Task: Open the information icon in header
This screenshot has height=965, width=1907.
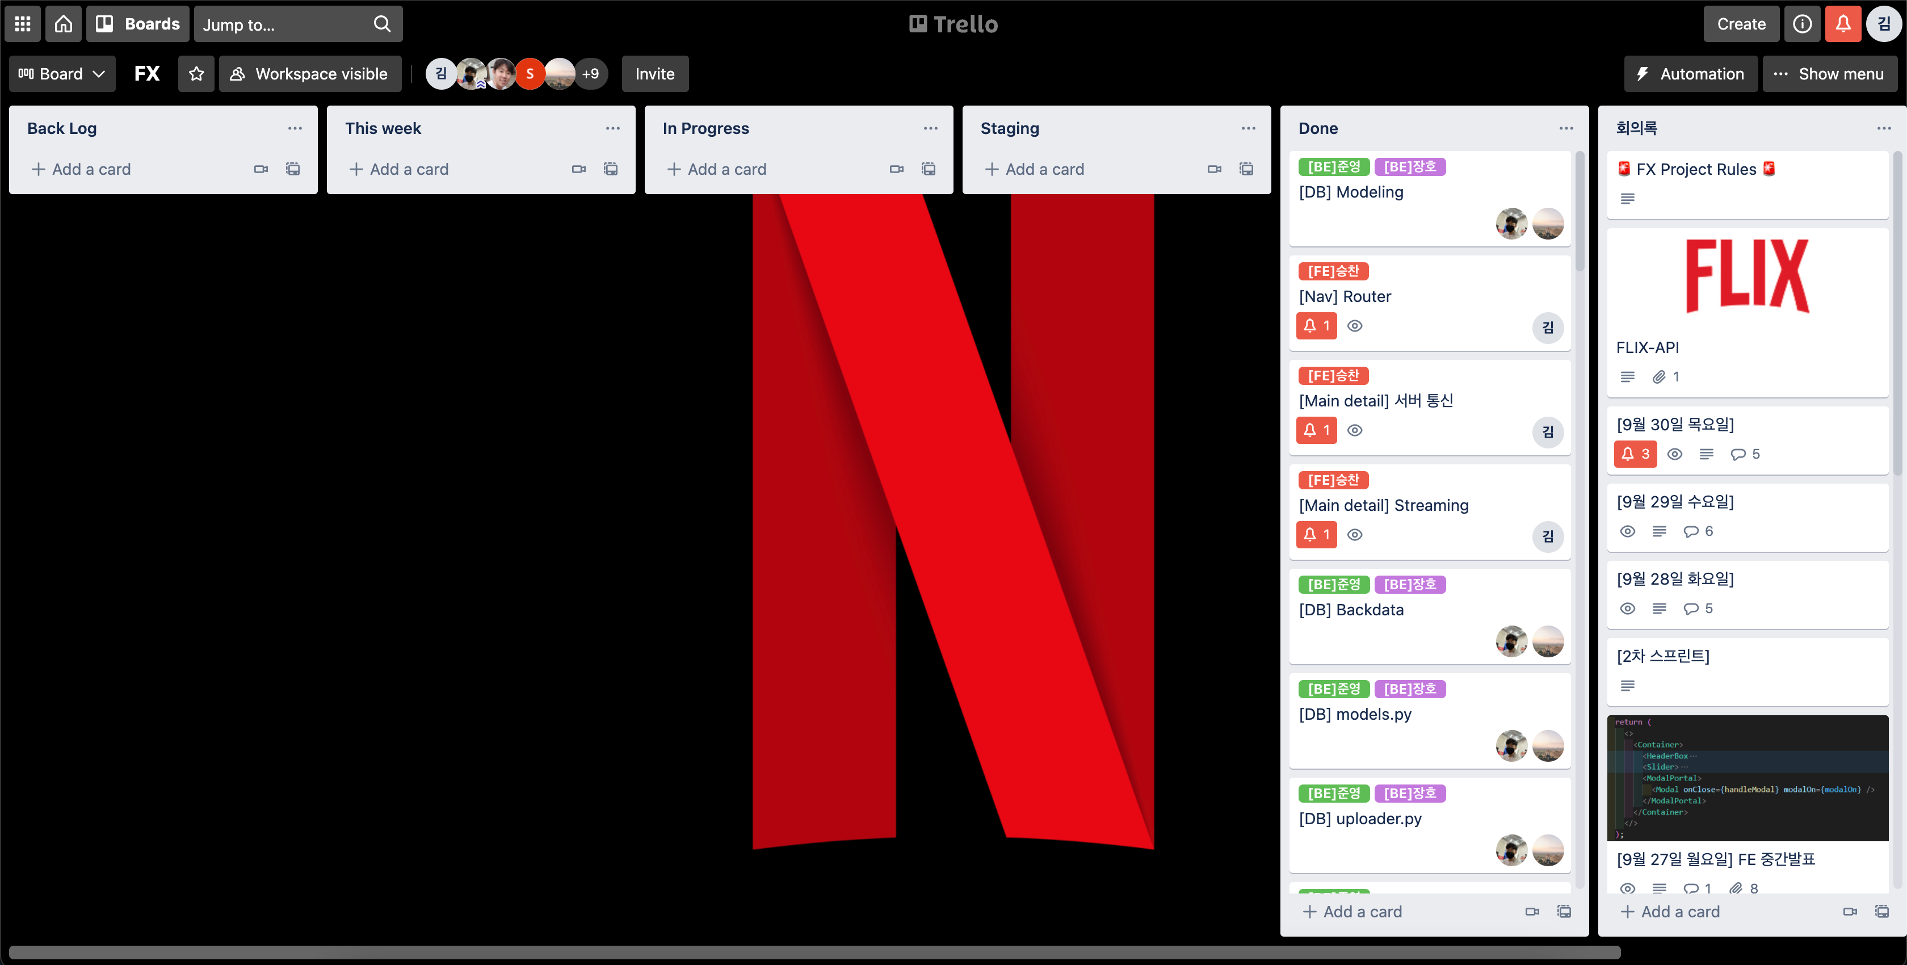Action: (1802, 24)
